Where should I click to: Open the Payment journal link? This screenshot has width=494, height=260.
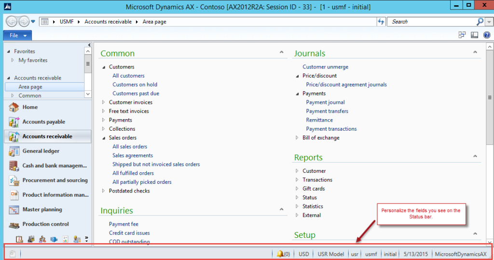point(325,102)
